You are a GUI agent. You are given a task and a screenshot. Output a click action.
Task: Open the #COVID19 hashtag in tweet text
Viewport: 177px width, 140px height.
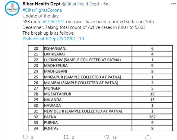pos(53,22)
